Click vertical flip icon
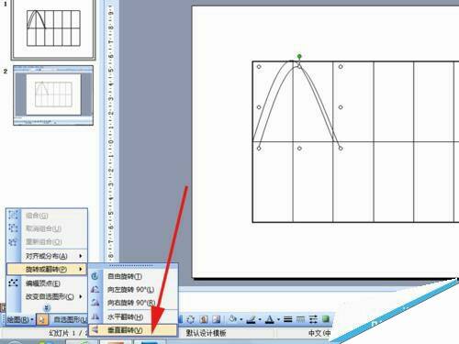 click(95, 330)
